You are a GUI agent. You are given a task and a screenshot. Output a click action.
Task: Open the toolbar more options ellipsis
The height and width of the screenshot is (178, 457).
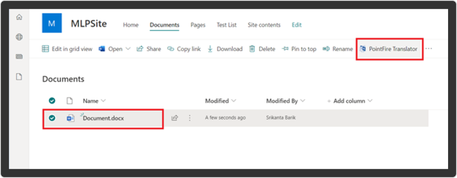pyautogui.click(x=428, y=49)
